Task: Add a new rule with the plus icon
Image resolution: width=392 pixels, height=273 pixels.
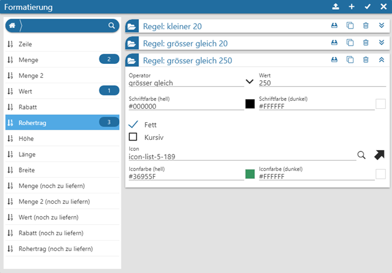Action: click(351, 7)
